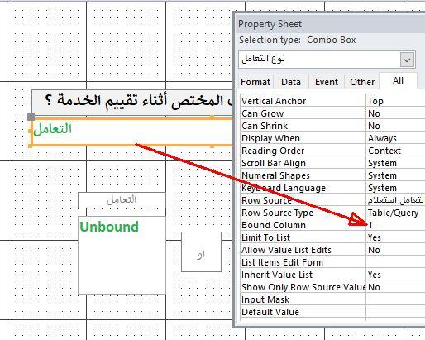Select the Unbound list box control
Viewport: 425px width, 340px height.
point(122,255)
